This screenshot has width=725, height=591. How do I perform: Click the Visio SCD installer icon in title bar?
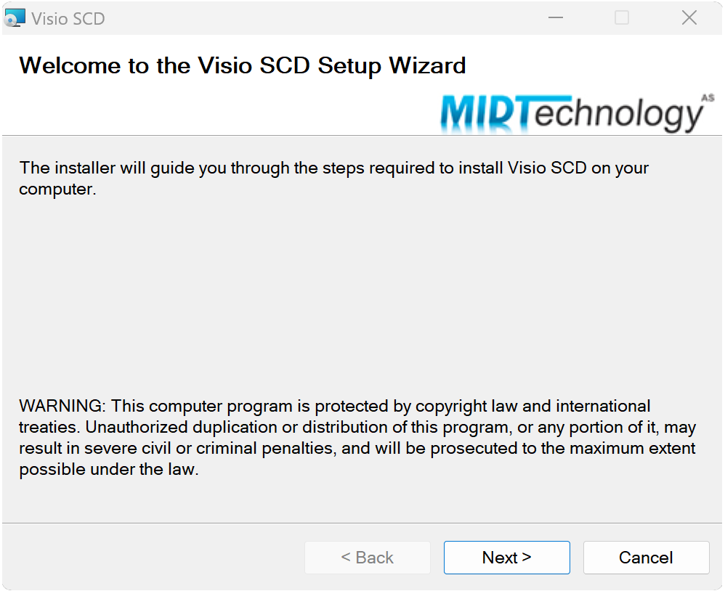(x=15, y=18)
